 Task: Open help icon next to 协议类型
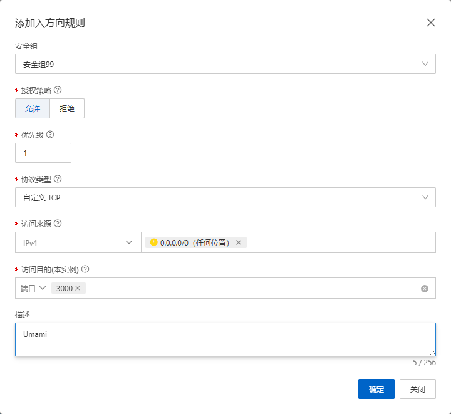pyautogui.click(x=58, y=179)
